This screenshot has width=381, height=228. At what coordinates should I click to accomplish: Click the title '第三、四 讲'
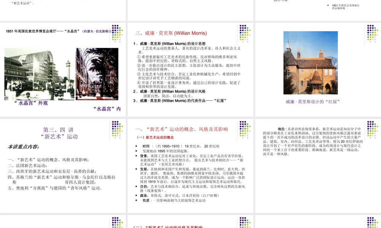58,130
